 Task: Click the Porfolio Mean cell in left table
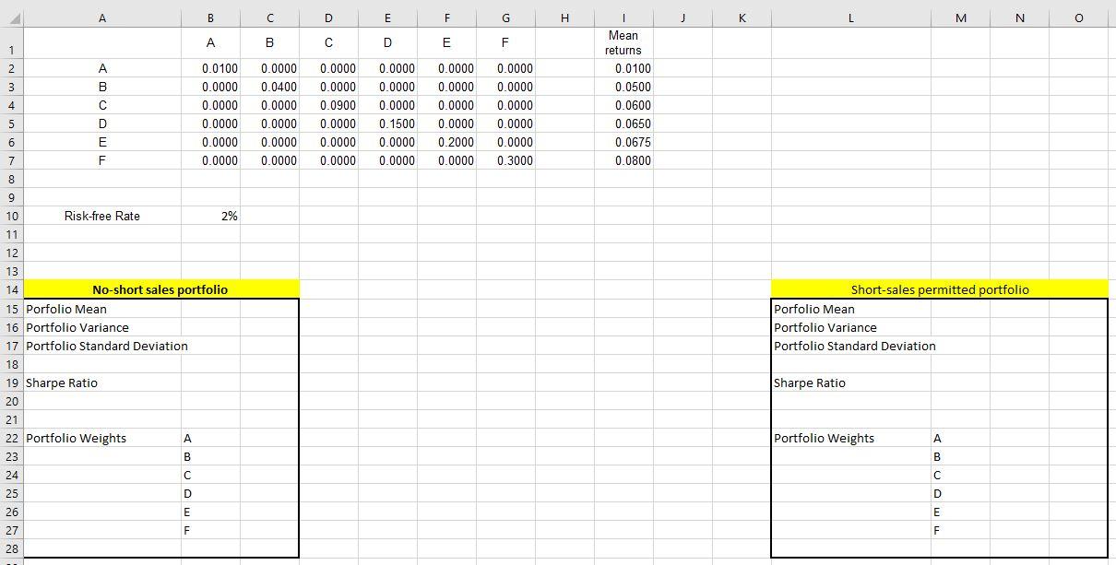[x=101, y=308]
